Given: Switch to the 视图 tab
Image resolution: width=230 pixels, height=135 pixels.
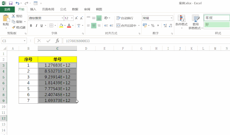Looking at the screenshot, I should tap(99, 9).
